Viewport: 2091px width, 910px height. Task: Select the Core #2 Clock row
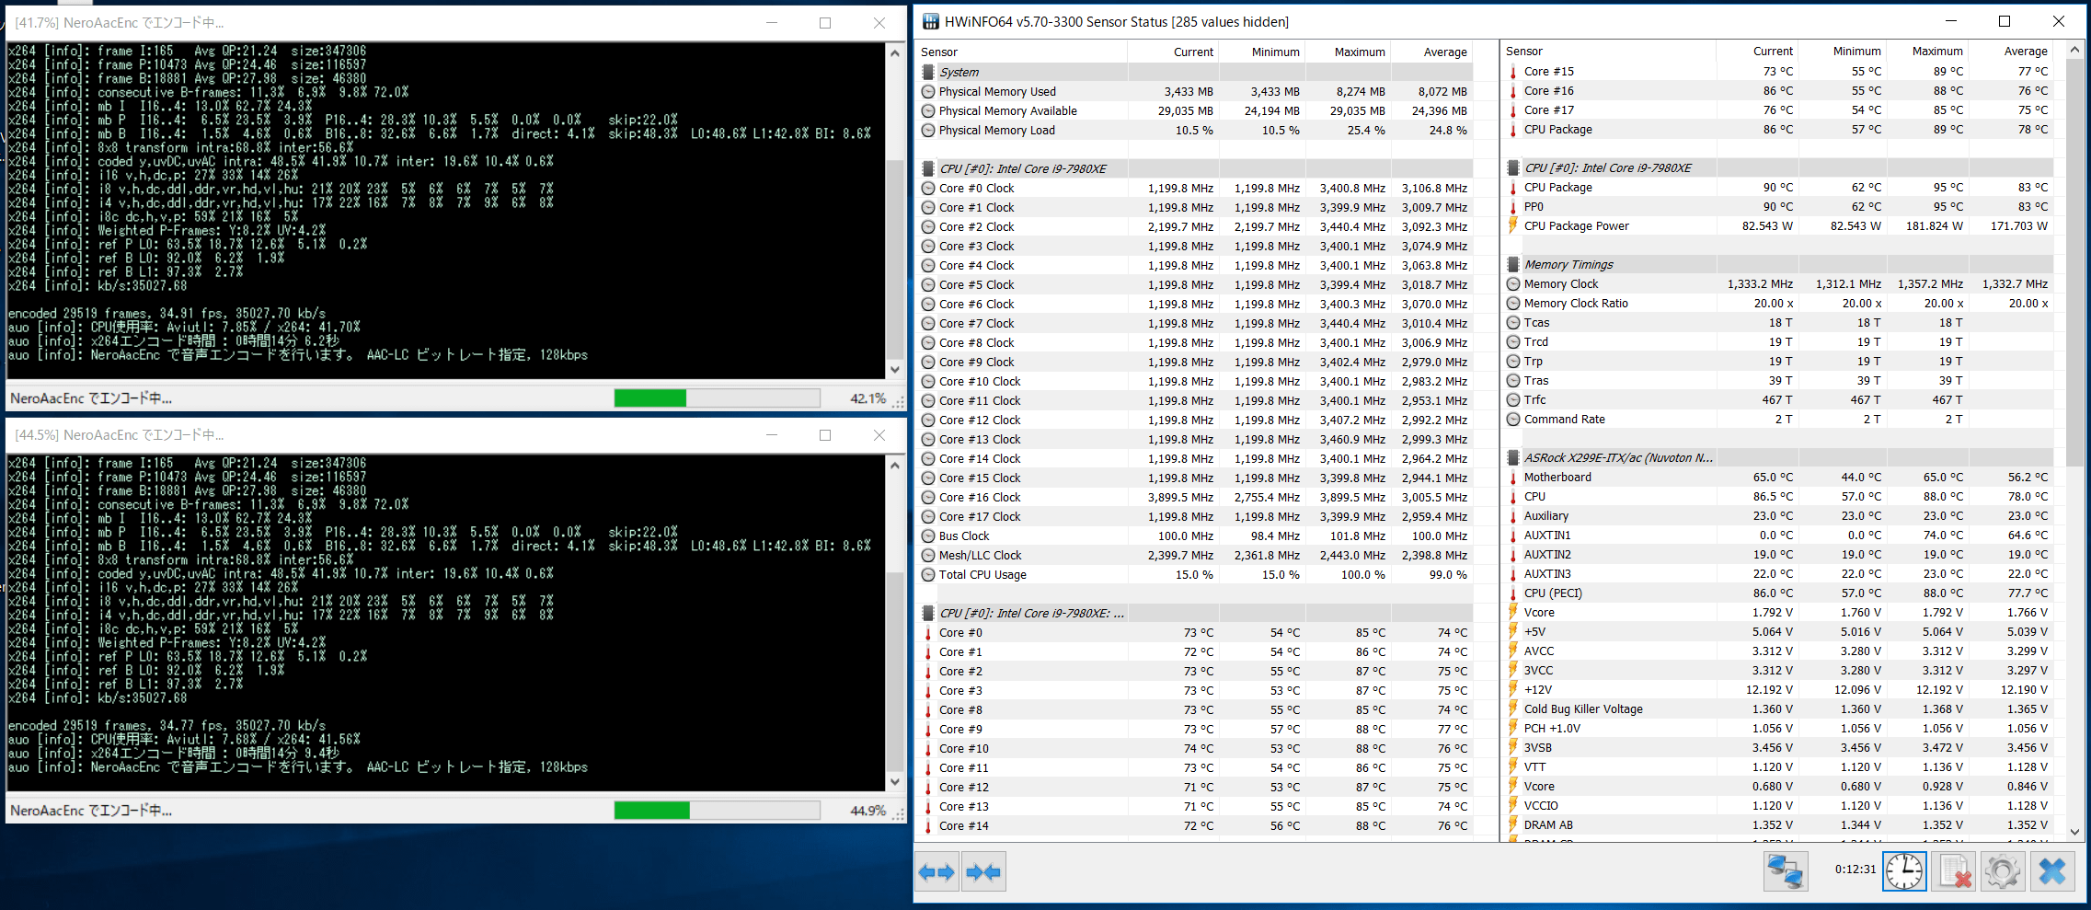click(1195, 226)
